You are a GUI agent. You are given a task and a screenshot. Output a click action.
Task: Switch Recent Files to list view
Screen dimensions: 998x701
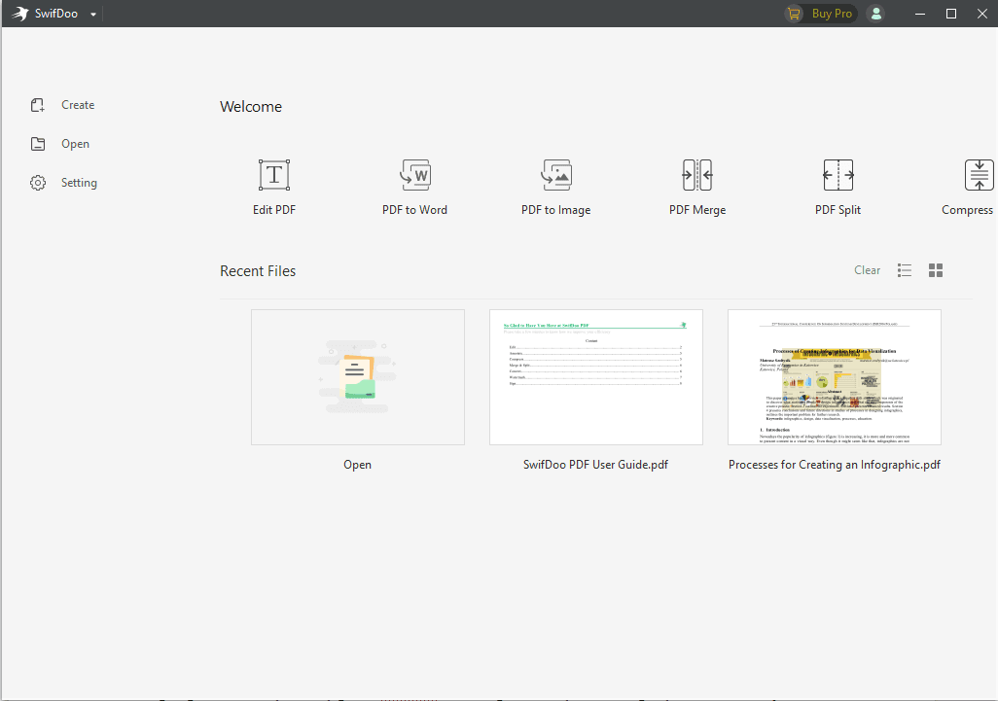click(904, 269)
